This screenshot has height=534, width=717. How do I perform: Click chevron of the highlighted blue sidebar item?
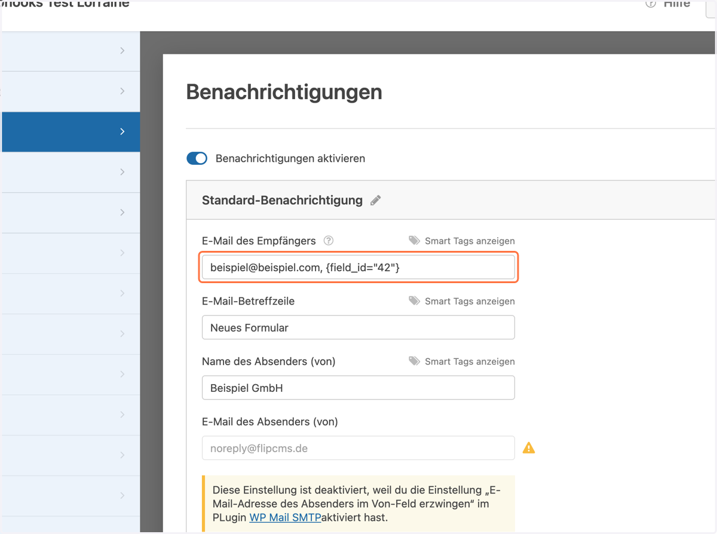coord(122,131)
